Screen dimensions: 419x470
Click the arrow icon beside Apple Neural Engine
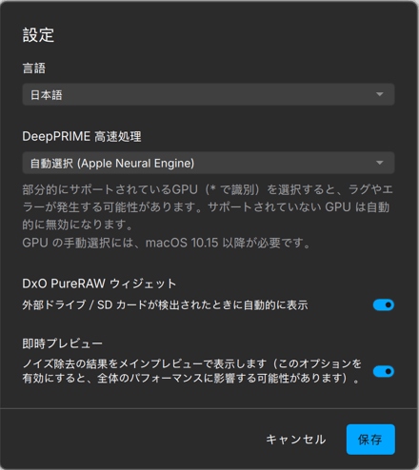(379, 163)
